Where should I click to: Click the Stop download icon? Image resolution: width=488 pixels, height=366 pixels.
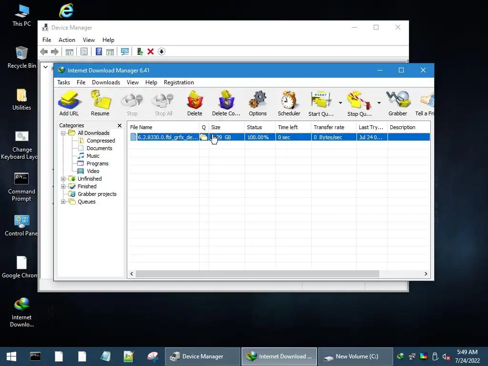click(132, 103)
